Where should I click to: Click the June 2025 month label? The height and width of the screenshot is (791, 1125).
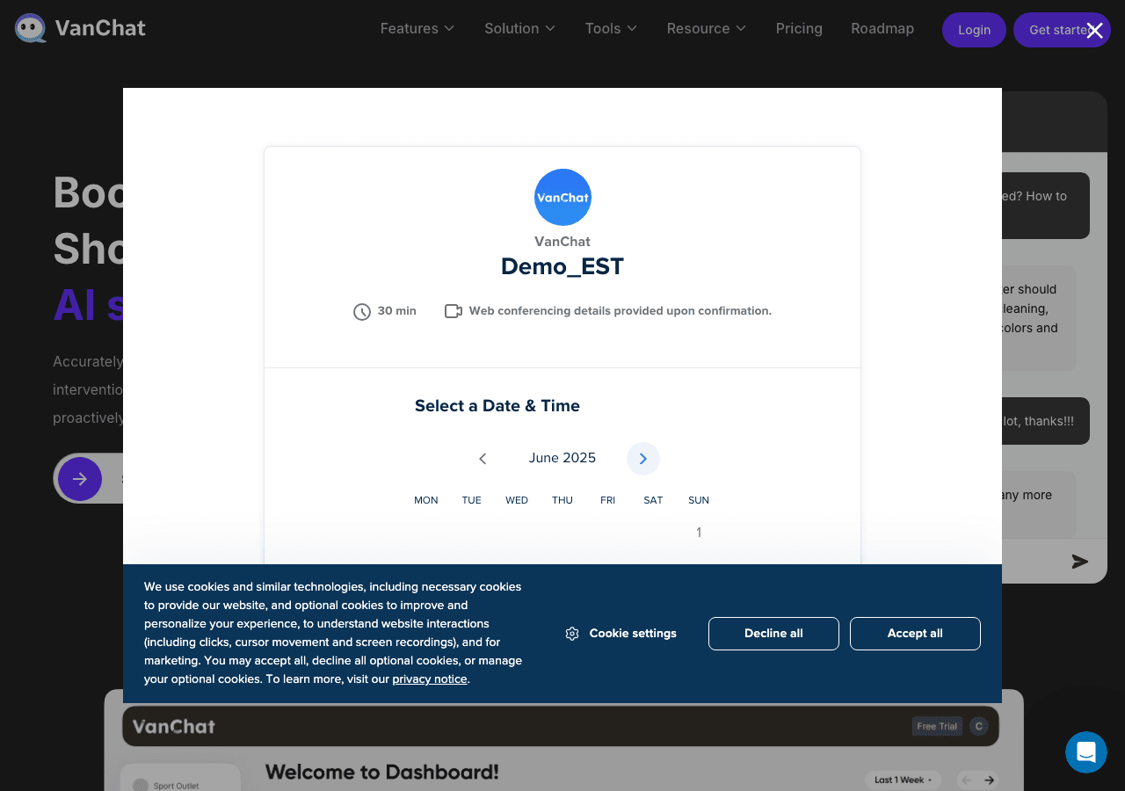562,458
